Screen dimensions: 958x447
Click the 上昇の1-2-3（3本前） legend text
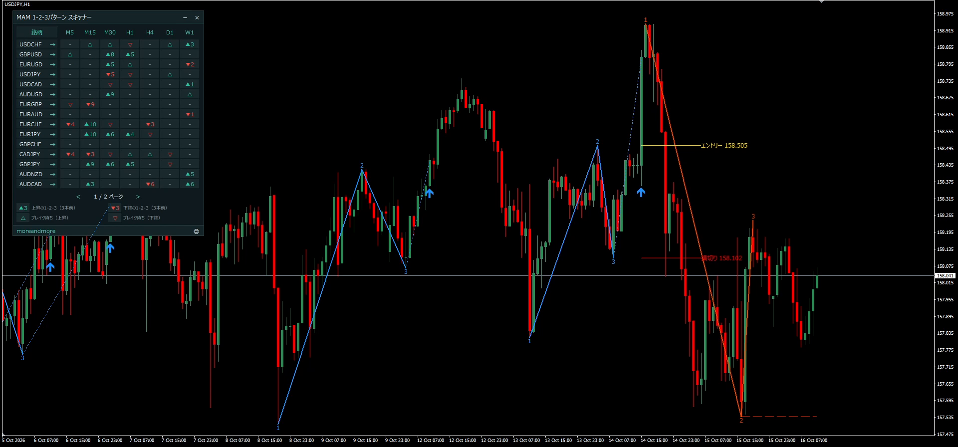pos(53,208)
